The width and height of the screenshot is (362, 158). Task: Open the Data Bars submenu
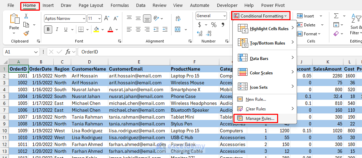point(265,59)
